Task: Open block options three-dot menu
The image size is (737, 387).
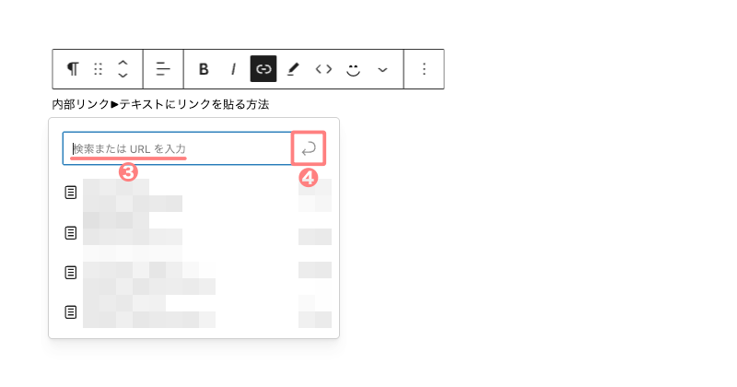Action: tap(424, 69)
